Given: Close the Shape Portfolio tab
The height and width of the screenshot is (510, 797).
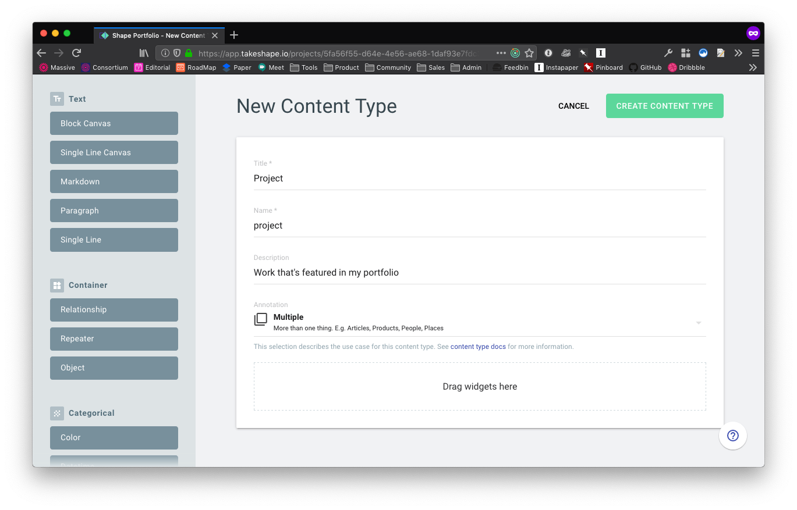Looking at the screenshot, I should coord(215,35).
